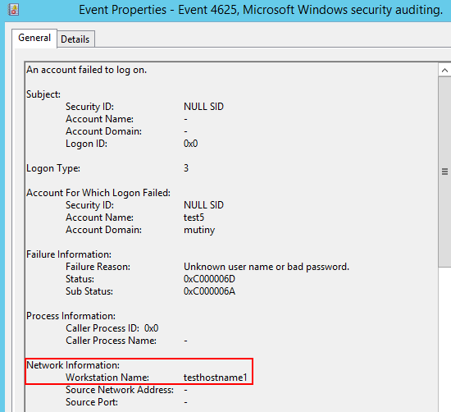The image size is (451, 412).
Task: Click the Account Domain value mutiny
Action: 199,230
